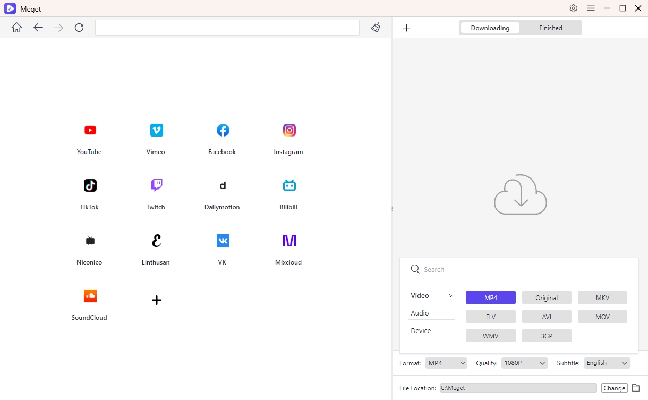Open the Bilibili shortcut icon

click(x=289, y=186)
